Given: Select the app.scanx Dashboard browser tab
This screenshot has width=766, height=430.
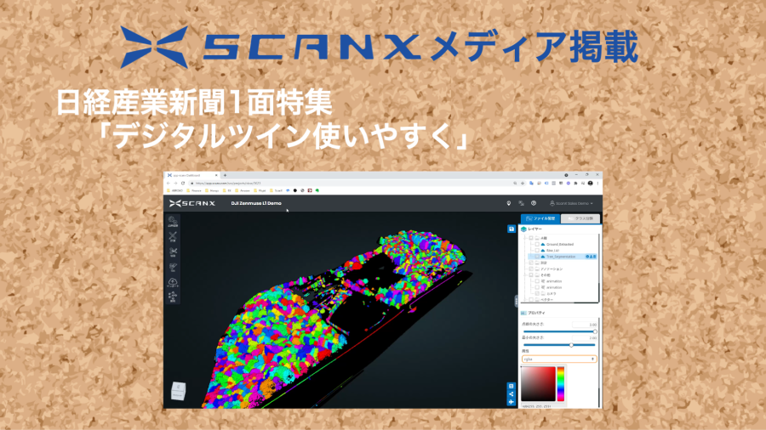Looking at the screenshot, I should click(192, 175).
